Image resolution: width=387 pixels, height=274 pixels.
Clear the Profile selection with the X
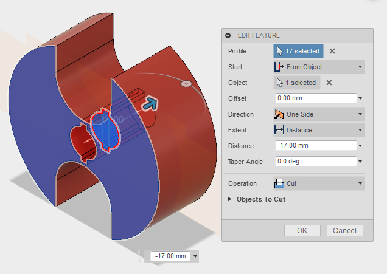point(332,52)
